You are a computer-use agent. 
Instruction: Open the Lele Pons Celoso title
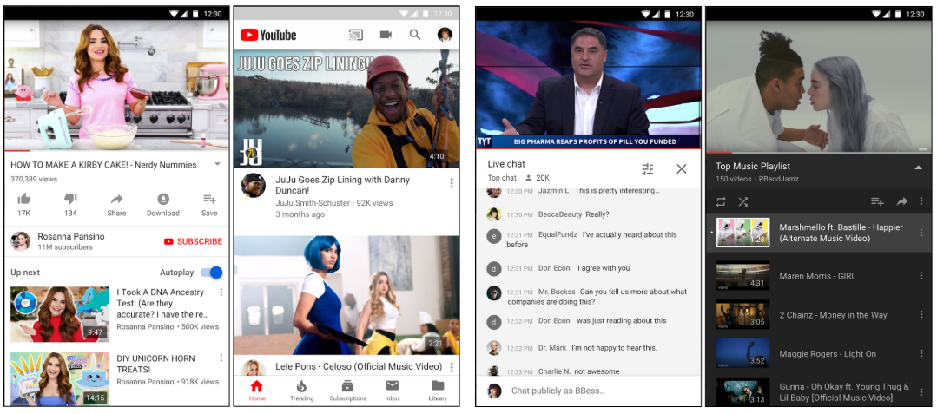(x=359, y=366)
